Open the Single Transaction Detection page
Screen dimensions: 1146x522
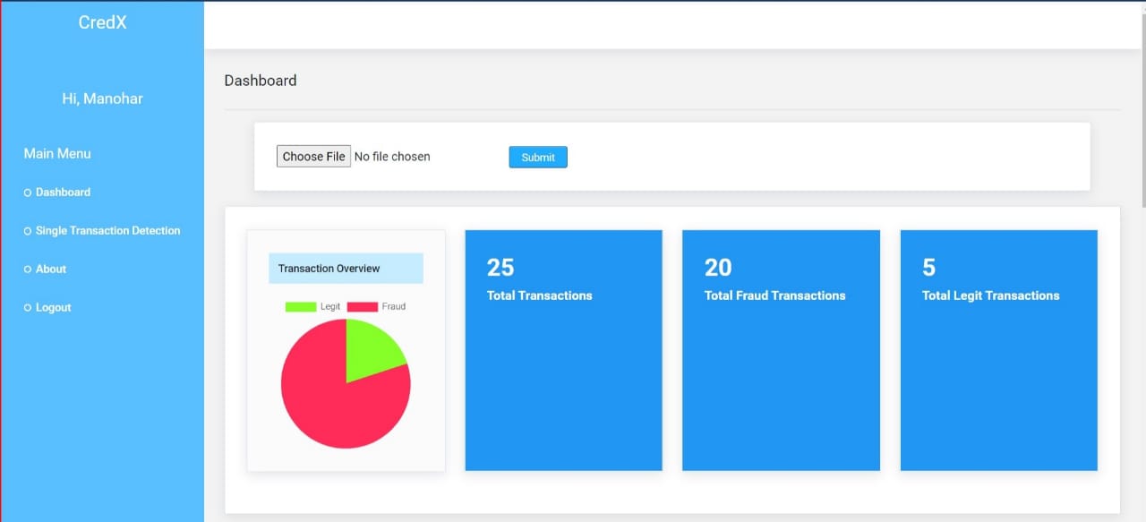(x=107, y=230)
